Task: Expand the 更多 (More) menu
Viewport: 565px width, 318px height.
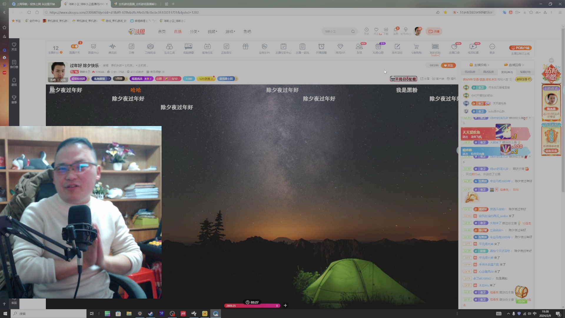Action: 492,49
